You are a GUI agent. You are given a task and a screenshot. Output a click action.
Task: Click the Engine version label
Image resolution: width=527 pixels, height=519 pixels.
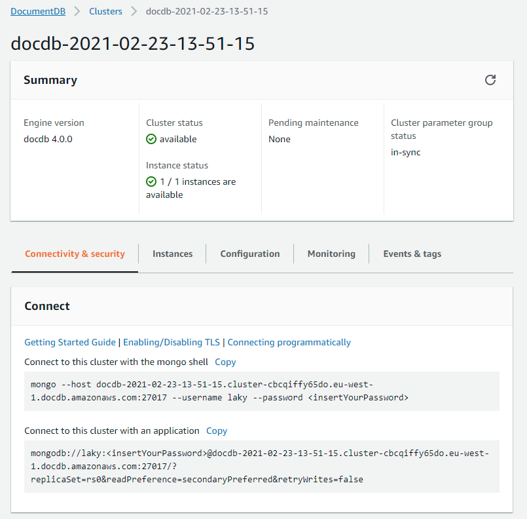[x=54, y=123]
